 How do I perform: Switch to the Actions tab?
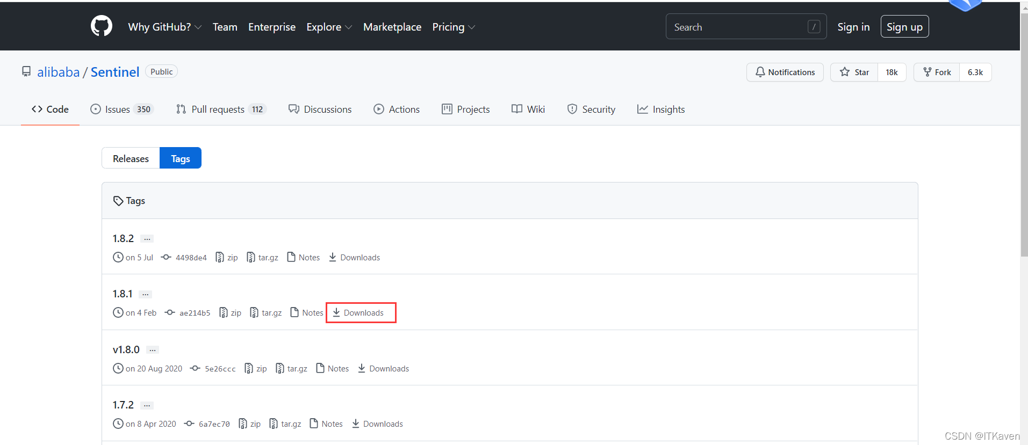point(397,109)
